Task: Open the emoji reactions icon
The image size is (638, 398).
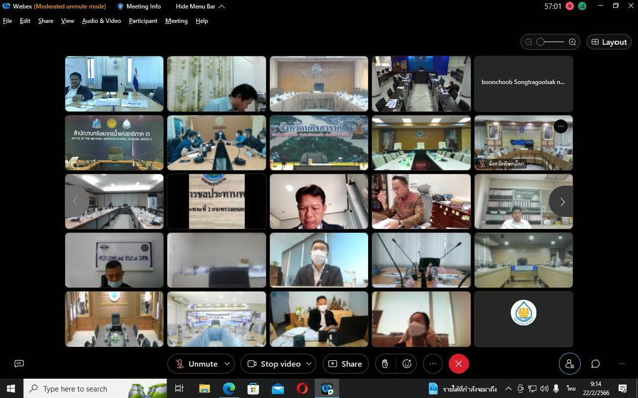Action: [407, 364]
